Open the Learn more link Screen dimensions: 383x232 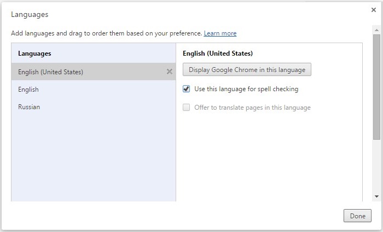pos(220,33)
